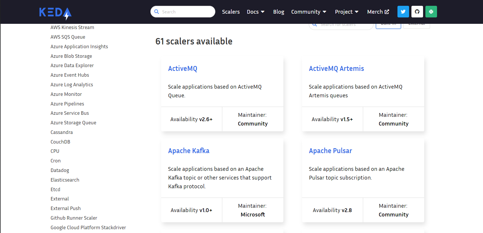Open the ActiveMQ Artemis scaler link
Image resolution: width=483 pixels, height=233 pixels.
336,69
